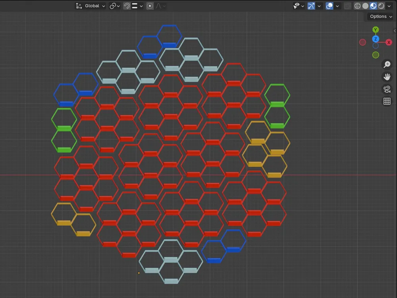Toggle the viewport gizmos button
Image resolution: width=397 pixels, height=298 pixels.
(x=311, y=6)
